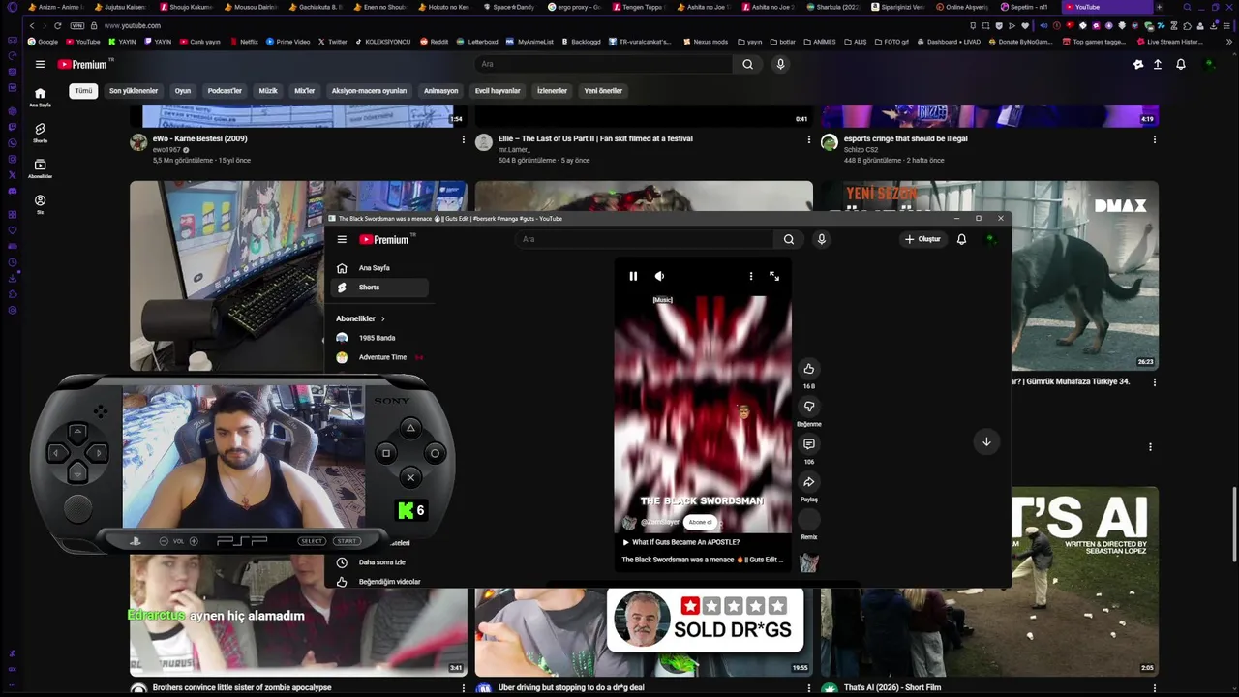Toggle main YouTube hamburger guide menu
1239x697 pixels.
point(40,64)
